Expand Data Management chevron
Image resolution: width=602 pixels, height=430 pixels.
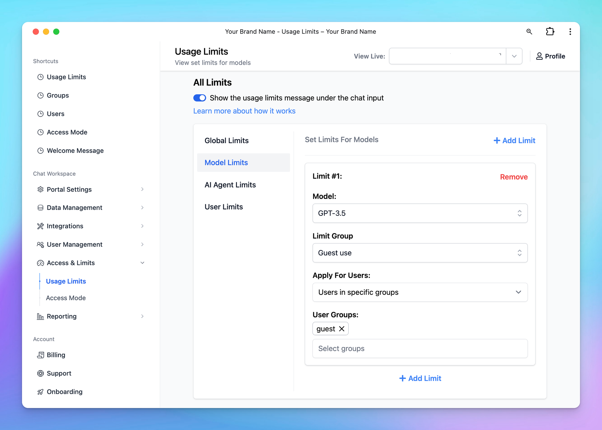(142, 208)
